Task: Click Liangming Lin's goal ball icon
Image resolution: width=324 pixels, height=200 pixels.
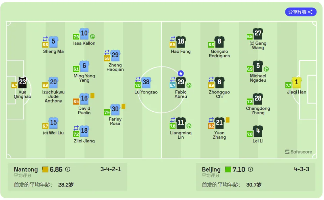Action: pos(189,126)
